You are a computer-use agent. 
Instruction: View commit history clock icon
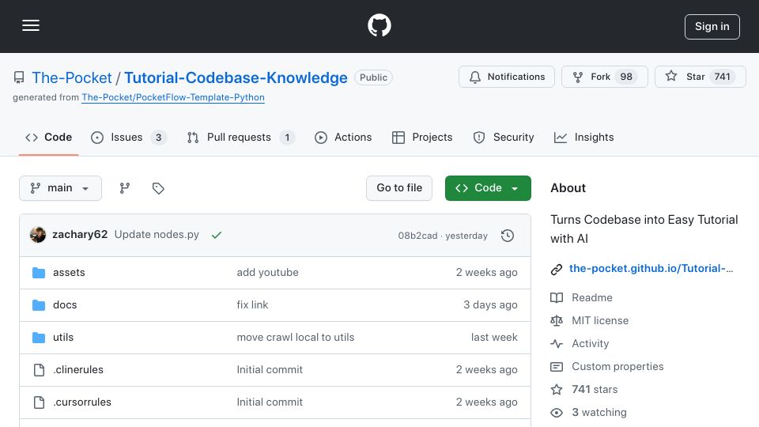[508, 236]
